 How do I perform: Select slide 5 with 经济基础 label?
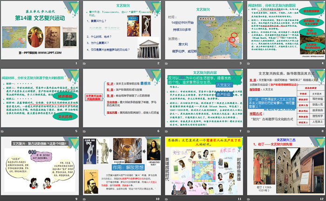coord(41,98)
